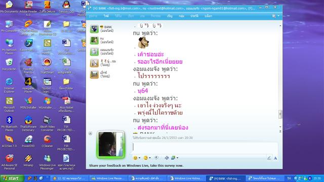Open My Documents desktop icon
The width and height of the screenshot is (324, 182).
point(9,7)
